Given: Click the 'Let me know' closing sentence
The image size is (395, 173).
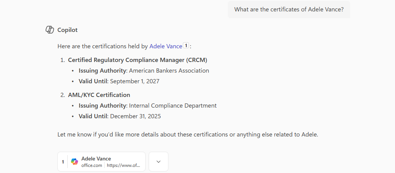Looking at the screenshot, I should pyautogui.click(x=187, y=135).
